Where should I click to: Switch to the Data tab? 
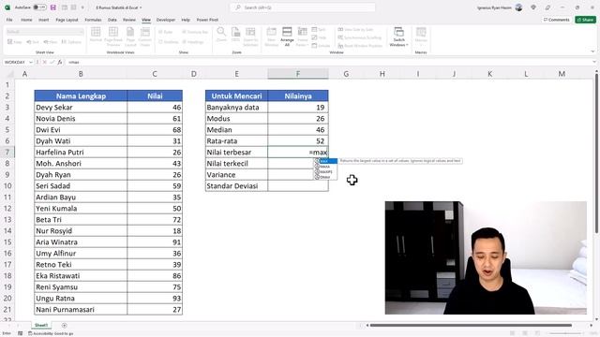[x=112, y=20]
